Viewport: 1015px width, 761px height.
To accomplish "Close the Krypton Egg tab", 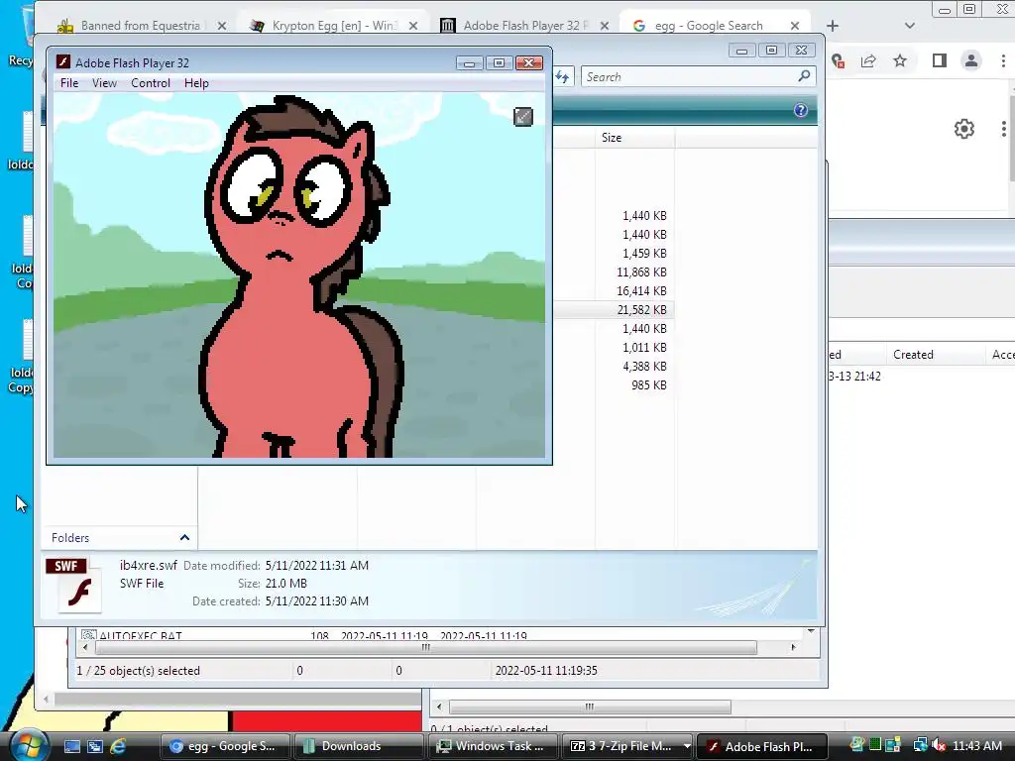I will (x=413, y=26).
